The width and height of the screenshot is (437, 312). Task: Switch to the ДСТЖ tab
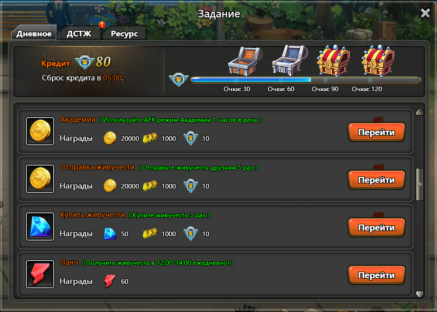coord(79,34)
